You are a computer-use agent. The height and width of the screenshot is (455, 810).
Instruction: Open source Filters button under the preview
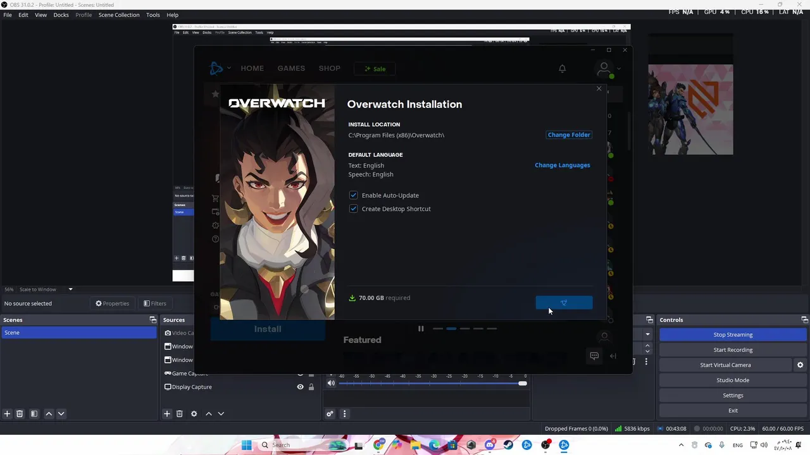[154, 303]
